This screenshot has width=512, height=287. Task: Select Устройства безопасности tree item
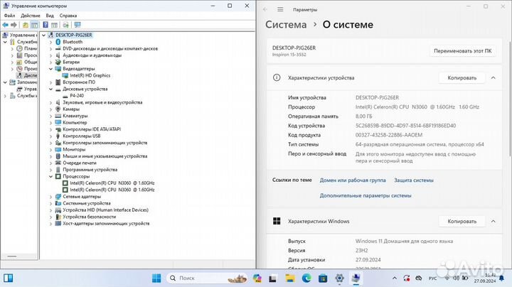[x=89, y=217]
